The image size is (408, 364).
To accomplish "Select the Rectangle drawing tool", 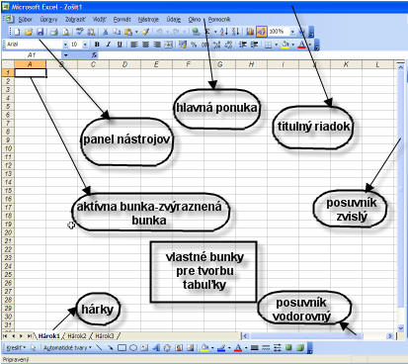I will click(x=122, y=347).
